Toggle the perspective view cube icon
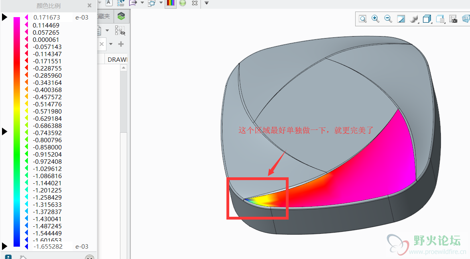This screenshot has width=470, height=259. (466, 19)
